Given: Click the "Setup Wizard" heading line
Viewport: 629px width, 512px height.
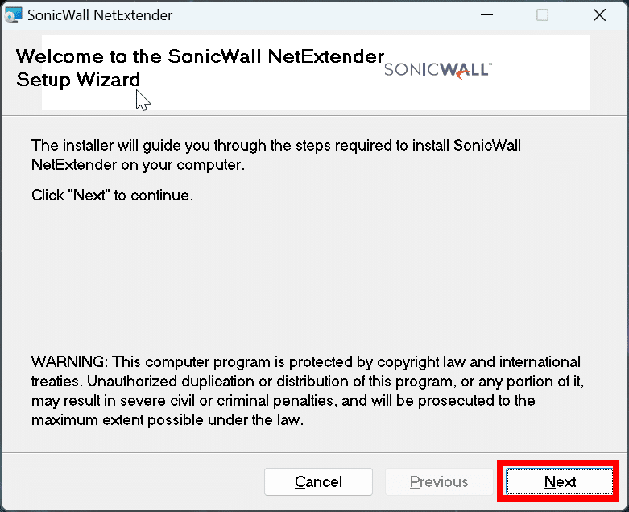Looking at the screenshot, I should click(x=78, y=80).
